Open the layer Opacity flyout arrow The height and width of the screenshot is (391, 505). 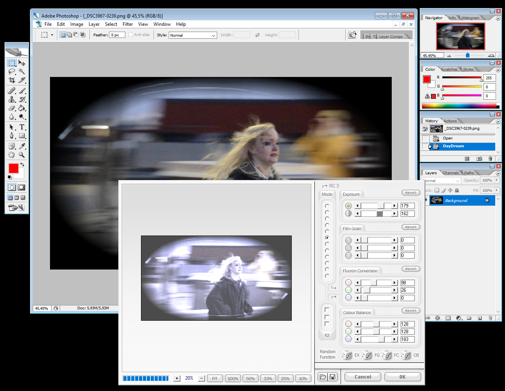pos(497,180)
